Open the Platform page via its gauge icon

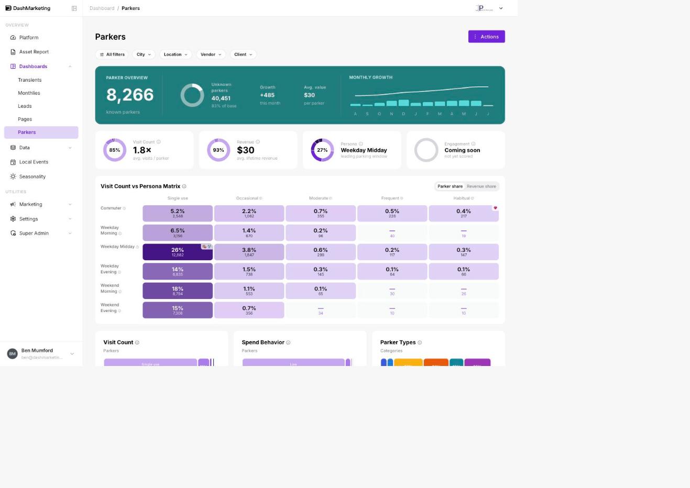click(x=13, y=38)
